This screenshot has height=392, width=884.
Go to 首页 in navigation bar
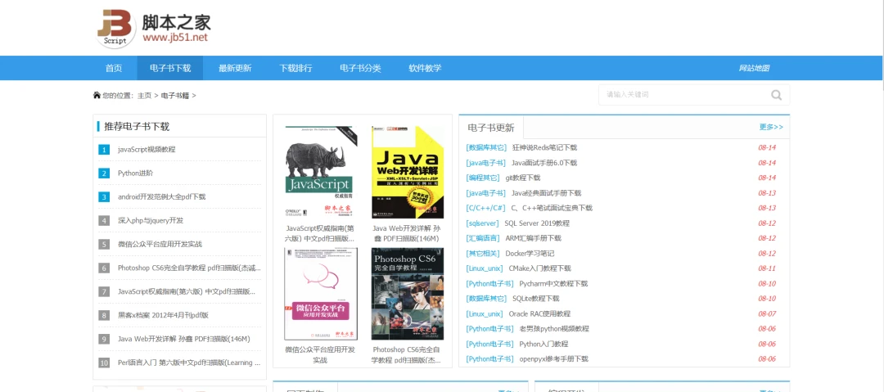pyautogui.click(x=114, y=68)
